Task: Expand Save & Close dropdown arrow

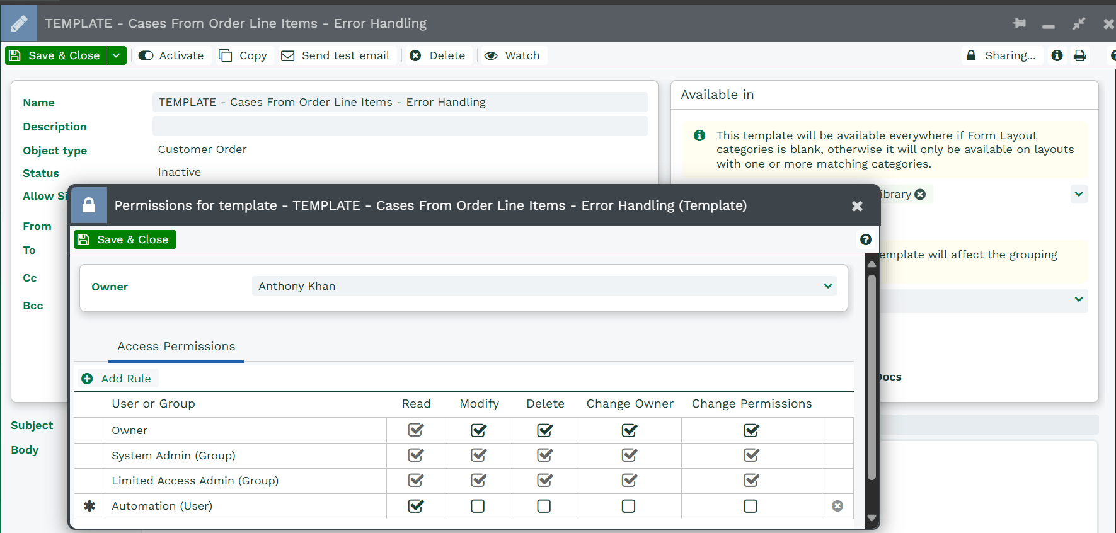Action: (116, 55)
